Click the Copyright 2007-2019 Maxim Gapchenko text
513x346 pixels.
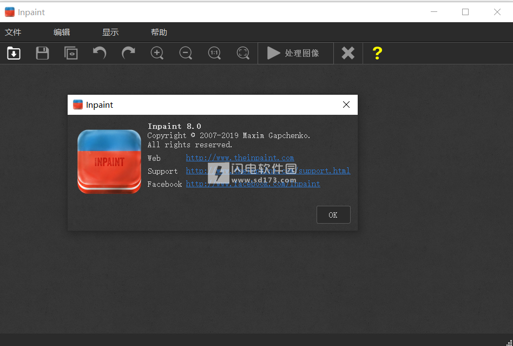coord(229,135)
